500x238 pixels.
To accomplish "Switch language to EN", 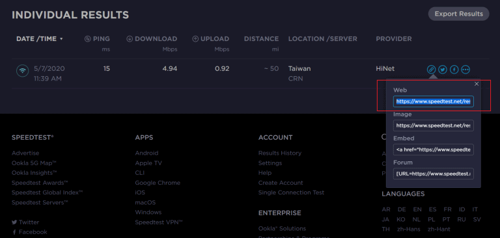I will click(x=417, y=209).
